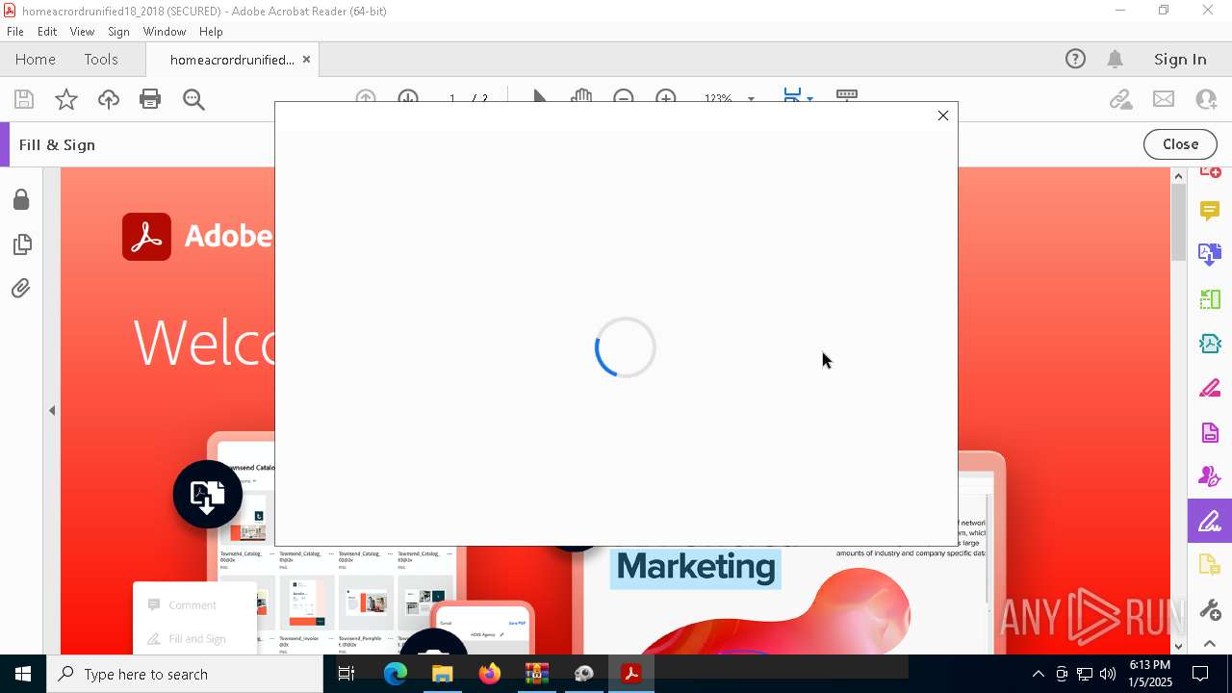The image size is (1232, 693).
Task: Switch to the Home tab
Action: [36, 59]
